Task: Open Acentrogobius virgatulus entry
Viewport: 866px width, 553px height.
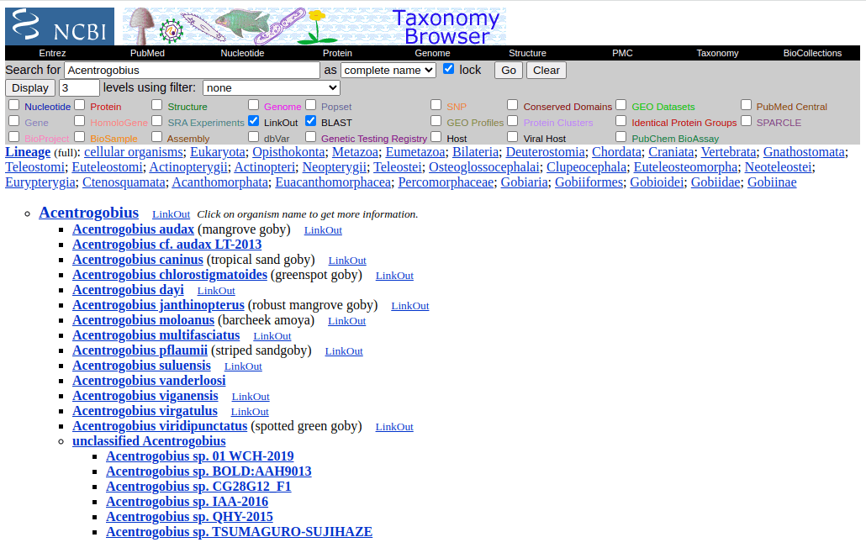Action: 145,411
